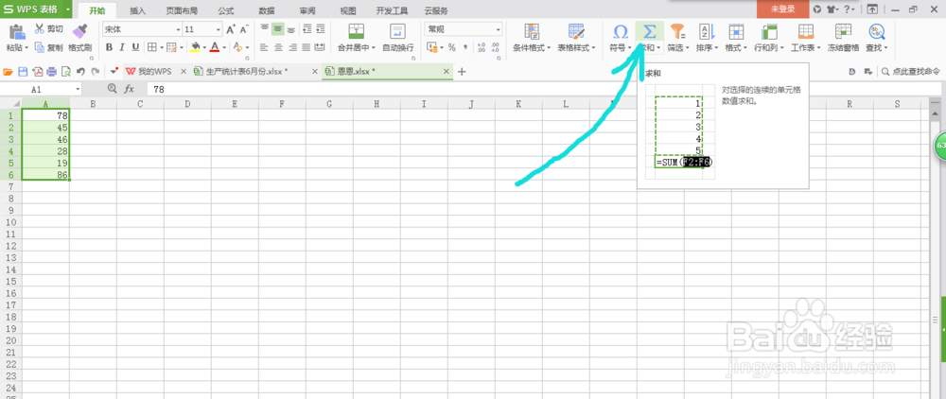Click the Table Style (表格样式) icon

click(576, 32)
